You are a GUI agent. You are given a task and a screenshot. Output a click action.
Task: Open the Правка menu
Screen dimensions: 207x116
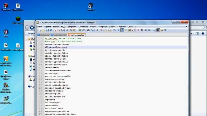coord(48,26)
